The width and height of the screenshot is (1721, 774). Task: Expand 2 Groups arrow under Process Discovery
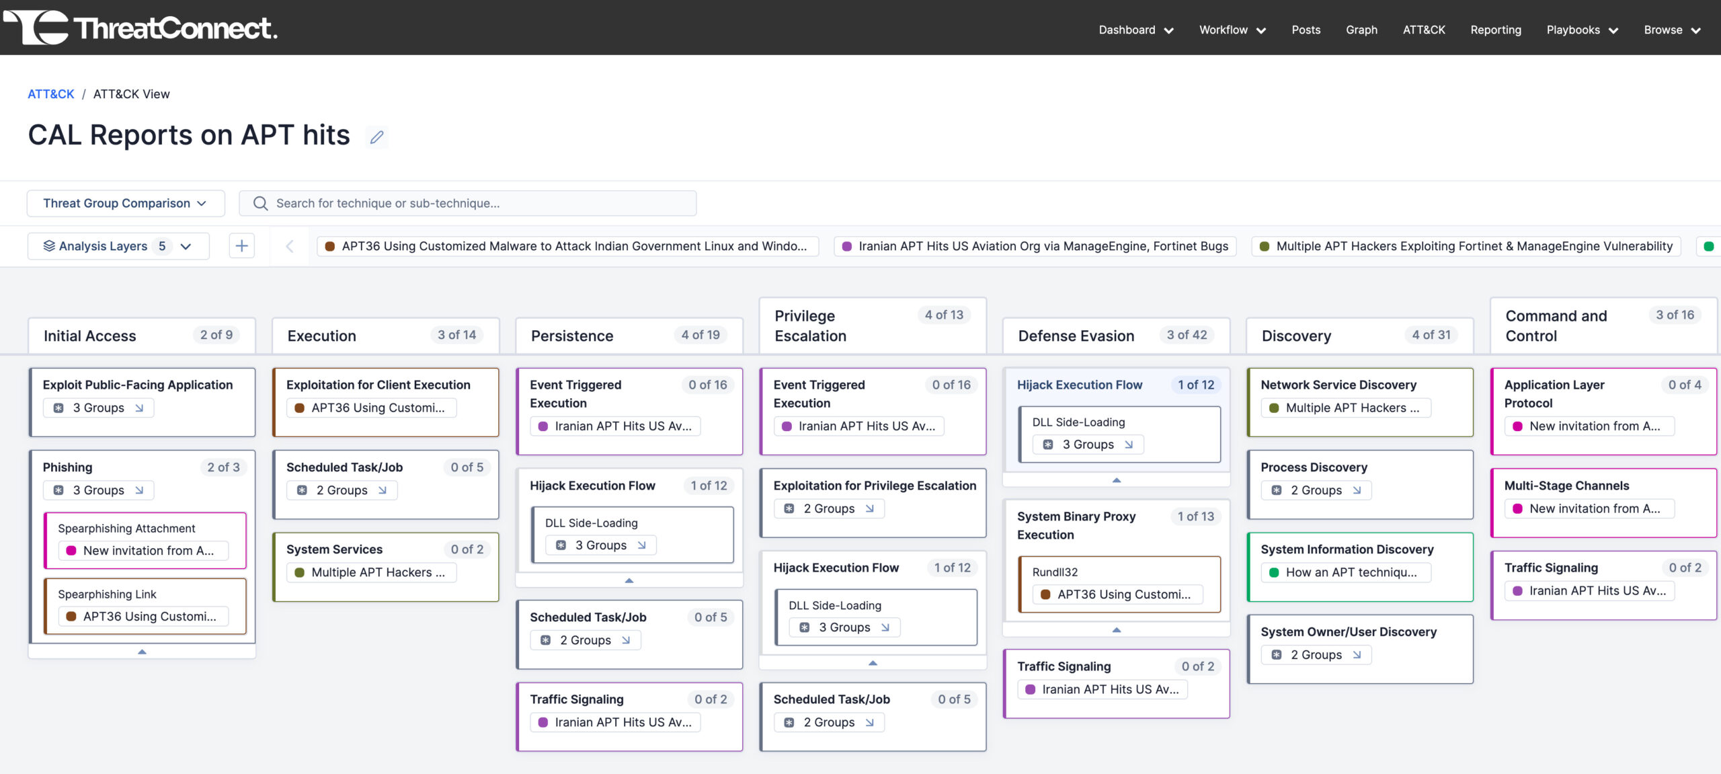pos(1357,490)
